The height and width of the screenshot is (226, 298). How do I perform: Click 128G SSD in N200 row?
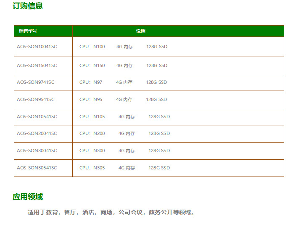[x=159, y=133]
